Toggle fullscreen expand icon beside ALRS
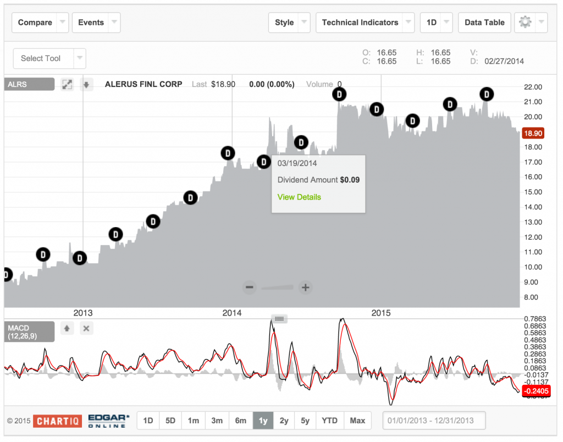Viewport: 563px width, 442px height. tap(67, 84)
